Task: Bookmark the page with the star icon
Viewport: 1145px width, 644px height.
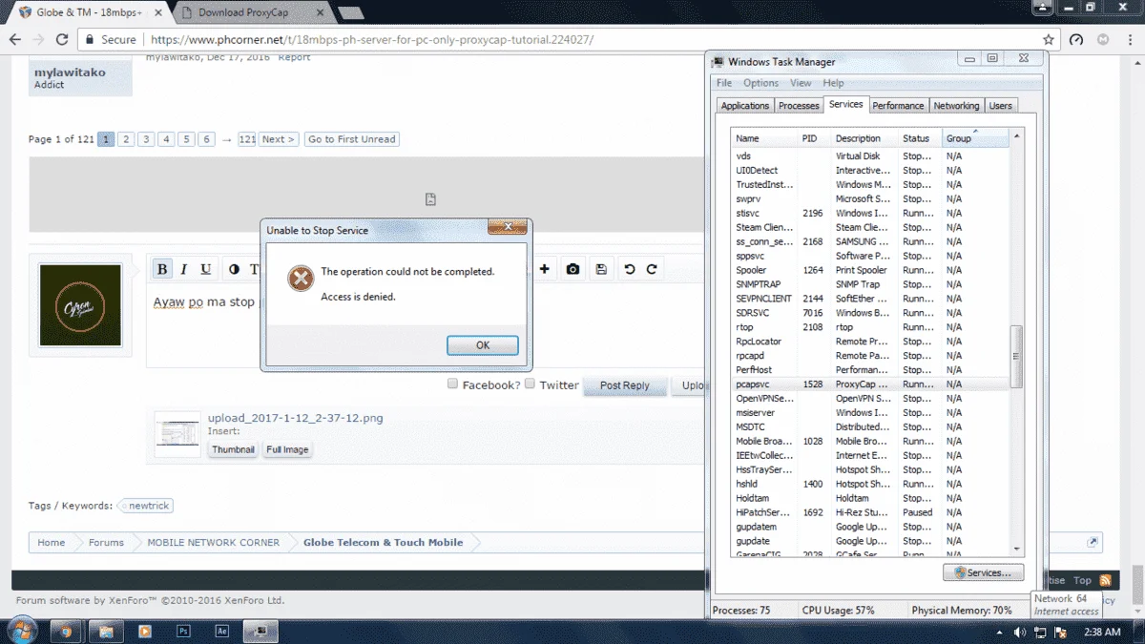Action: point(1049,40)
